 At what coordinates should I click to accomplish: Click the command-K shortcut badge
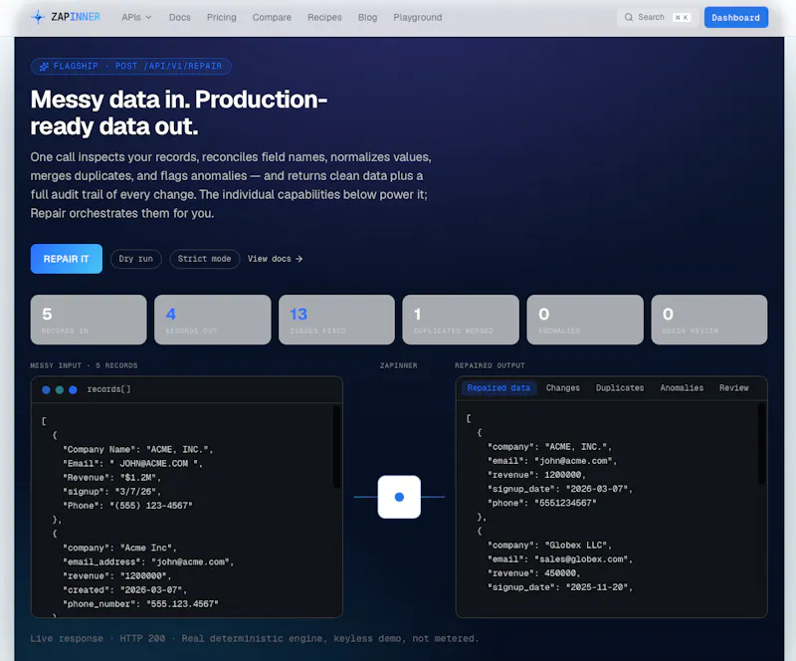coord(682,17)
